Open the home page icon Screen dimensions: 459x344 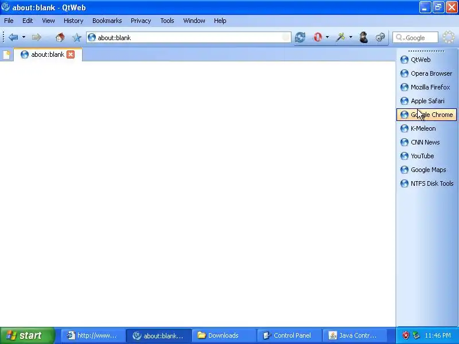[x=60, y=37]
